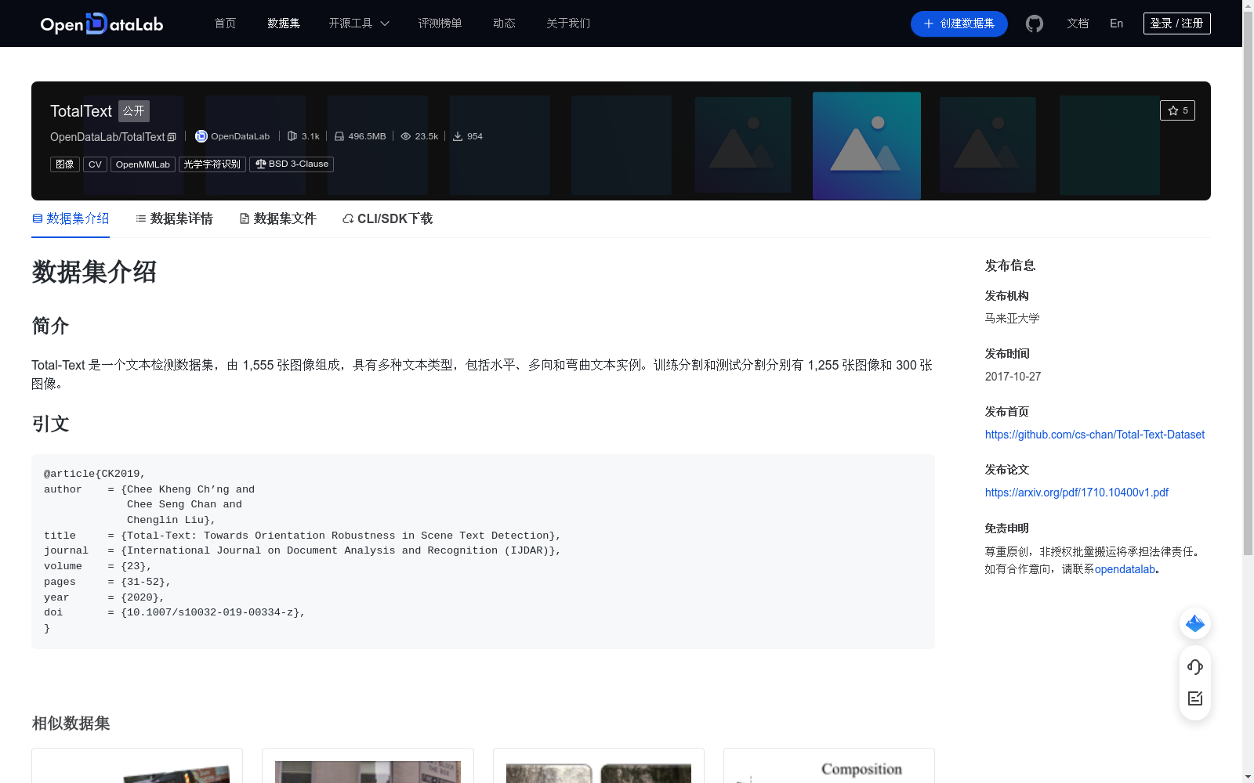Click the 马来亚大学 institution text

1012,319
